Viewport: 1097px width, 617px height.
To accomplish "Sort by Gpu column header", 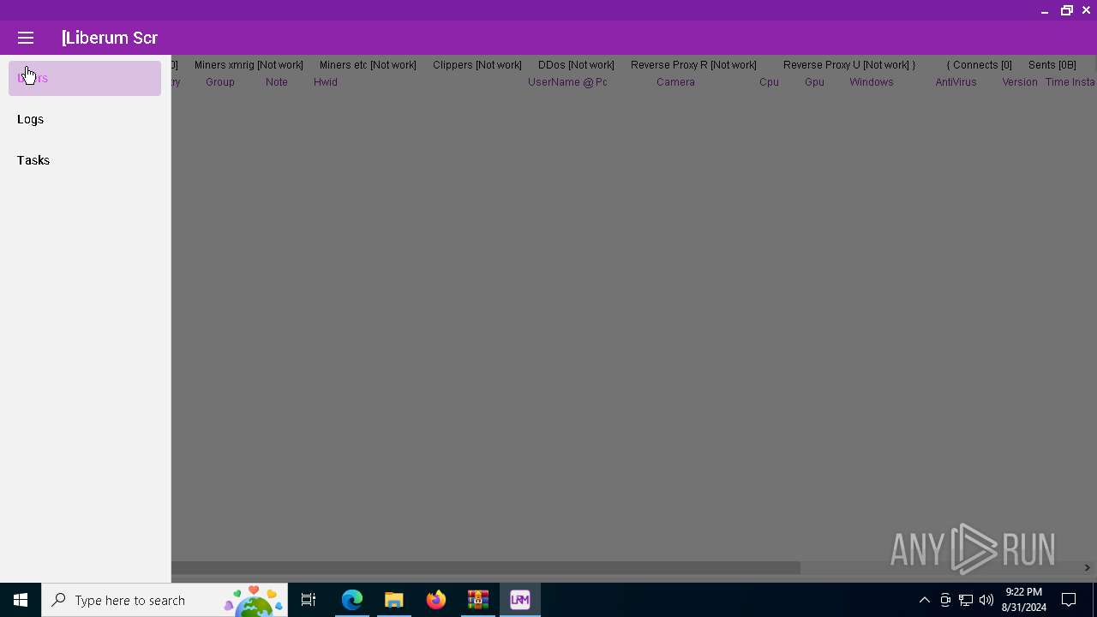I will coord(814,82).
